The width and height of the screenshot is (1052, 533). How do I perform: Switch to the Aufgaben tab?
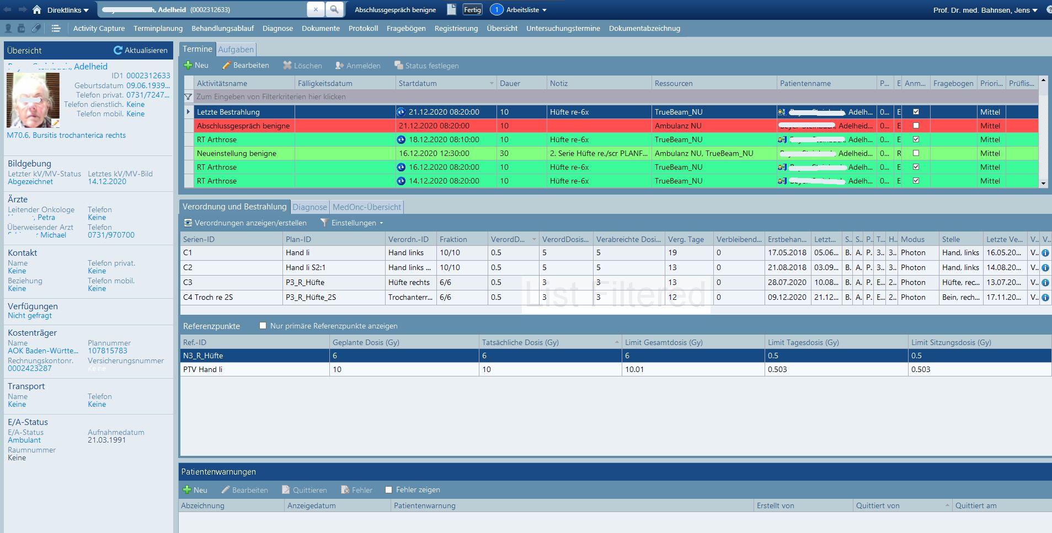236,50
